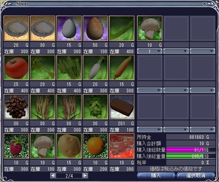The width and height of the screenshot is (219, 182).
Task: Click the 購入 purchase button
Action: 156,175
